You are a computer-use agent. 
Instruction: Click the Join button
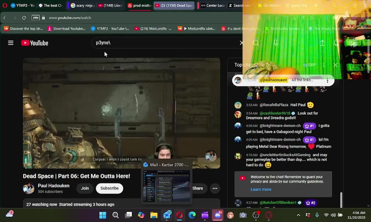point(85,188)
